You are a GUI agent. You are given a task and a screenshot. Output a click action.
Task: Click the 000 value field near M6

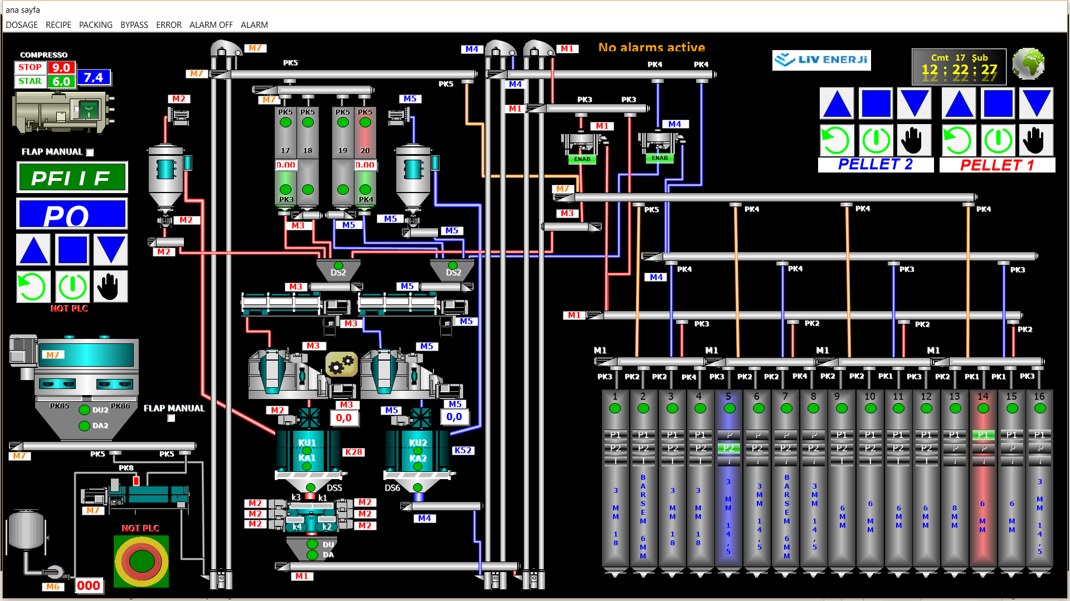(89, 585)
